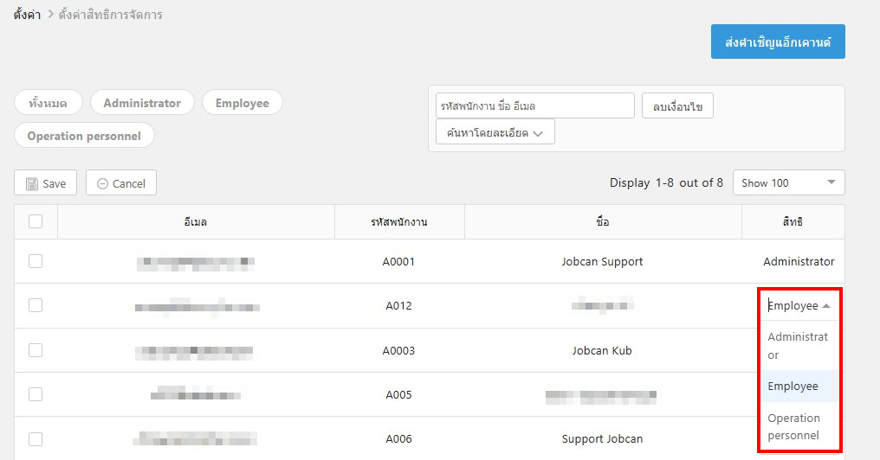Choose Administrator from the role list

tap(798, 345)
